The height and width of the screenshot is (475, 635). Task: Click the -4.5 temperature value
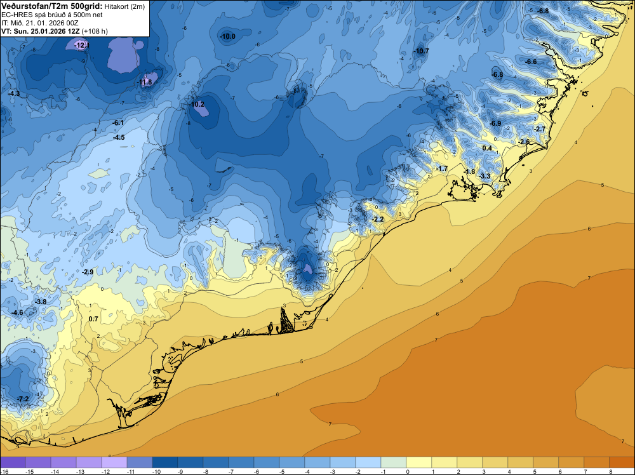tap(119, 137)
